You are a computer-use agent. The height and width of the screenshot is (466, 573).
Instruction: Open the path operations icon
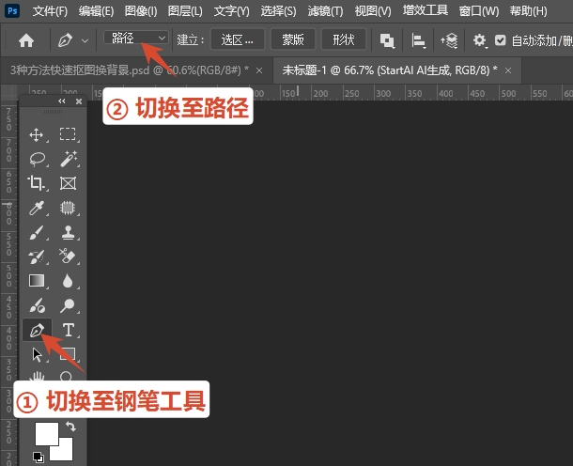(x=387, y=40)
